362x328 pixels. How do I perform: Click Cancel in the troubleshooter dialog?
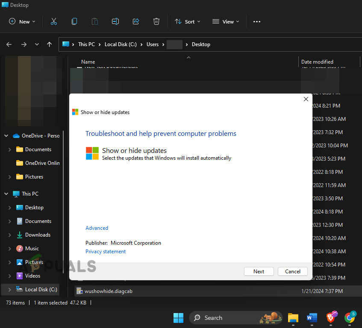click(292, 271)
